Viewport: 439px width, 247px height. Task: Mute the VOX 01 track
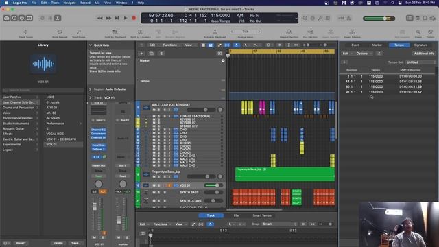point(154,185)
